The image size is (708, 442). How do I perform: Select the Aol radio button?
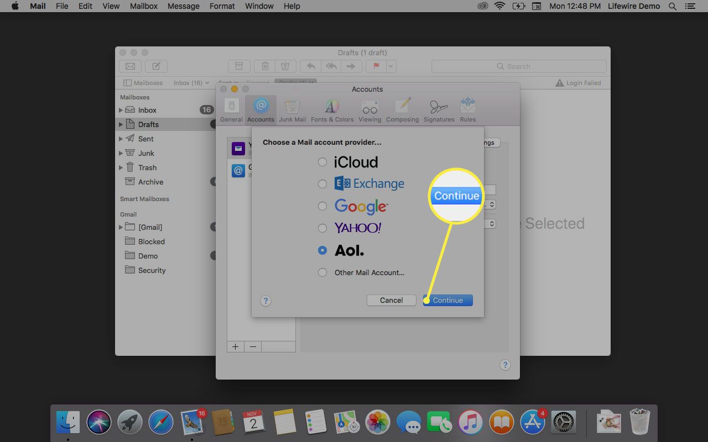322,250
